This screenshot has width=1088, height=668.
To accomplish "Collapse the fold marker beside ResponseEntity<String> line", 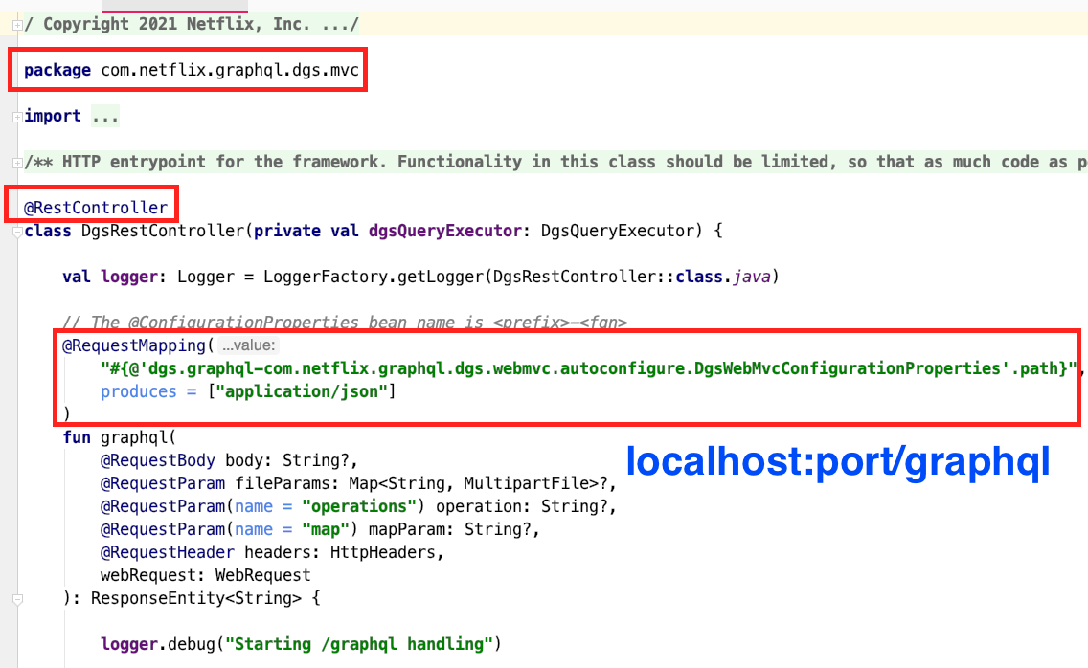I will pyautogui.click(x=17, y=599).
